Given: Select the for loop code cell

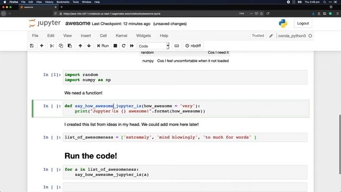Looking at the screenshot, I should [x=185, y=172].
